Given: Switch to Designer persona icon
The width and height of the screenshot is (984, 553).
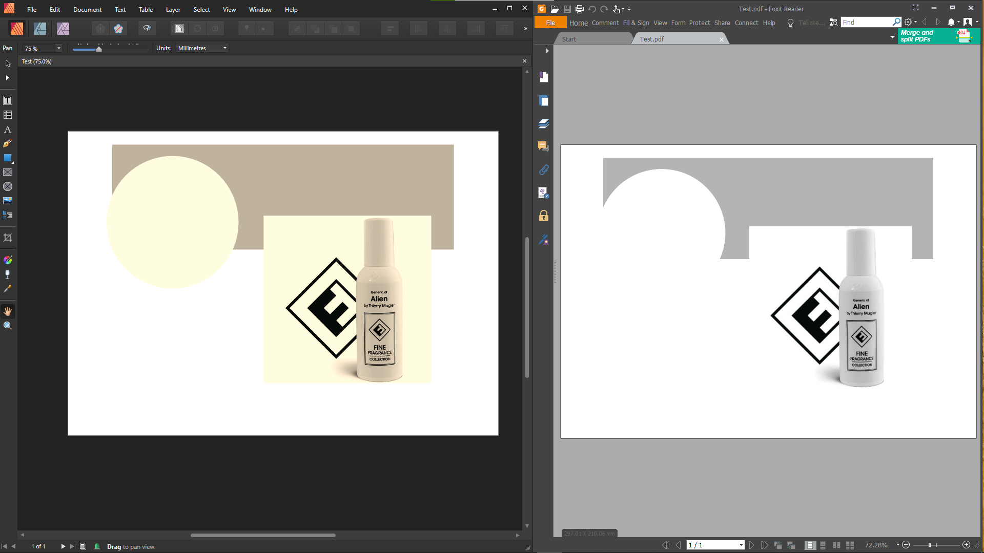Looking at the screenshot, I should (x=40, y=29).
